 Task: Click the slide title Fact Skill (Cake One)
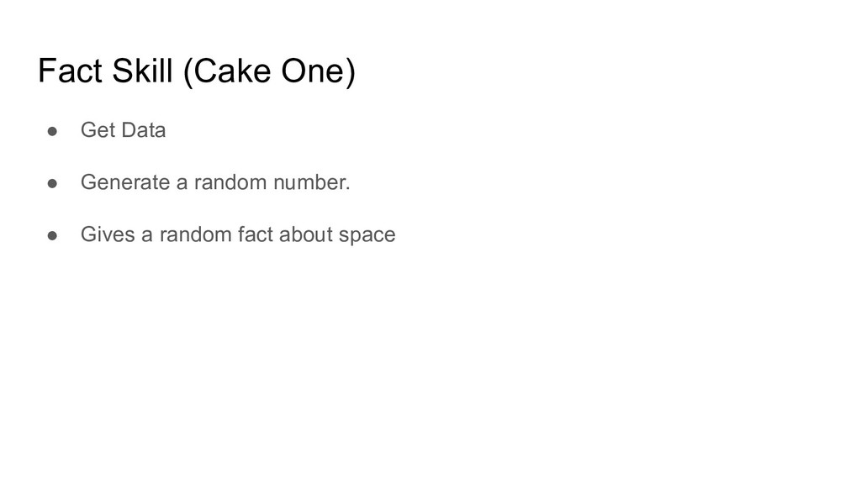197,71
